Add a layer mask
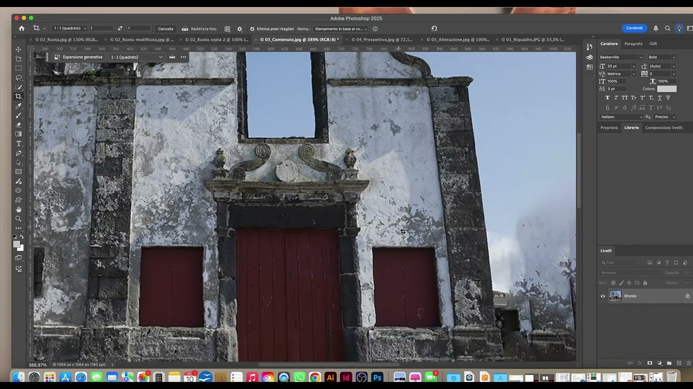Screen dimensions: 693x389 [650, 363]
